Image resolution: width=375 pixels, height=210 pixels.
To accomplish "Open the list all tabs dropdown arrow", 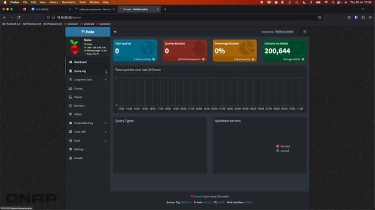I will [363, 9].
